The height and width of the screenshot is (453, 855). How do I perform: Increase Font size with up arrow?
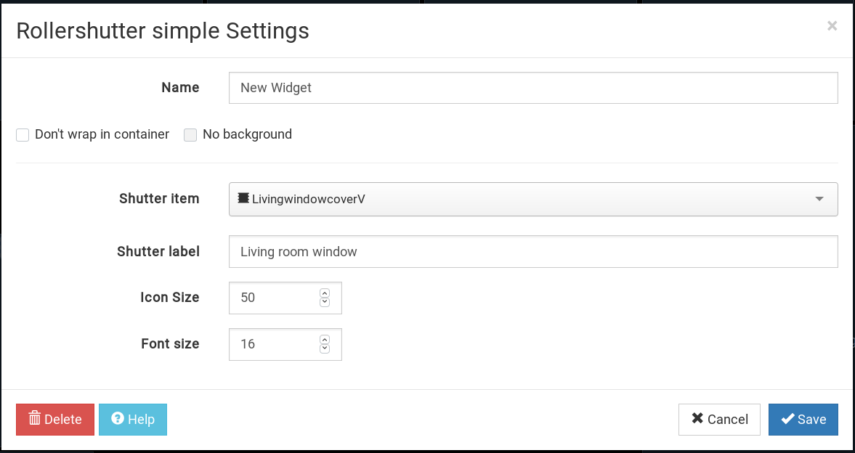(x=325, y=339)
